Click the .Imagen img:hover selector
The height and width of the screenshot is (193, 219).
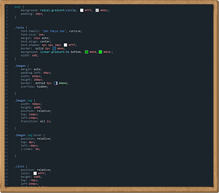click(x=28, y=135)
